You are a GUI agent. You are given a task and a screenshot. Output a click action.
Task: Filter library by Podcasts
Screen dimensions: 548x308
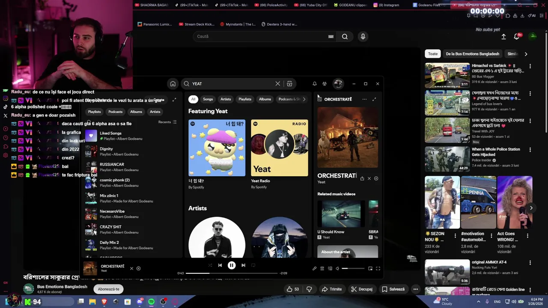pyautogui.click(x=115, y=112)
